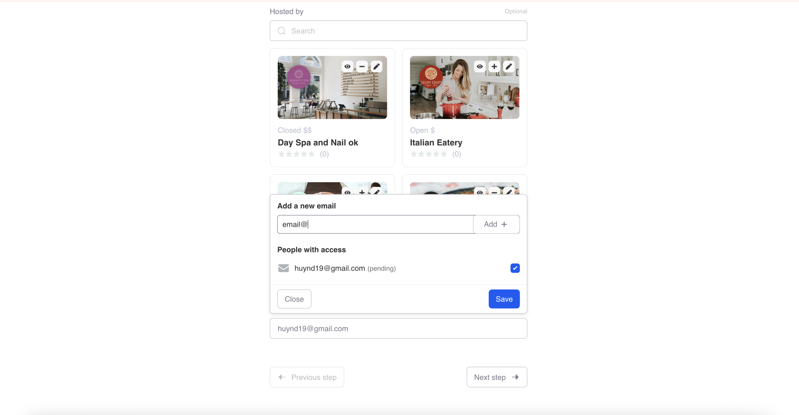Click eye icon on Day Spa card
799x415 pixels.
[x=347, y=66]
